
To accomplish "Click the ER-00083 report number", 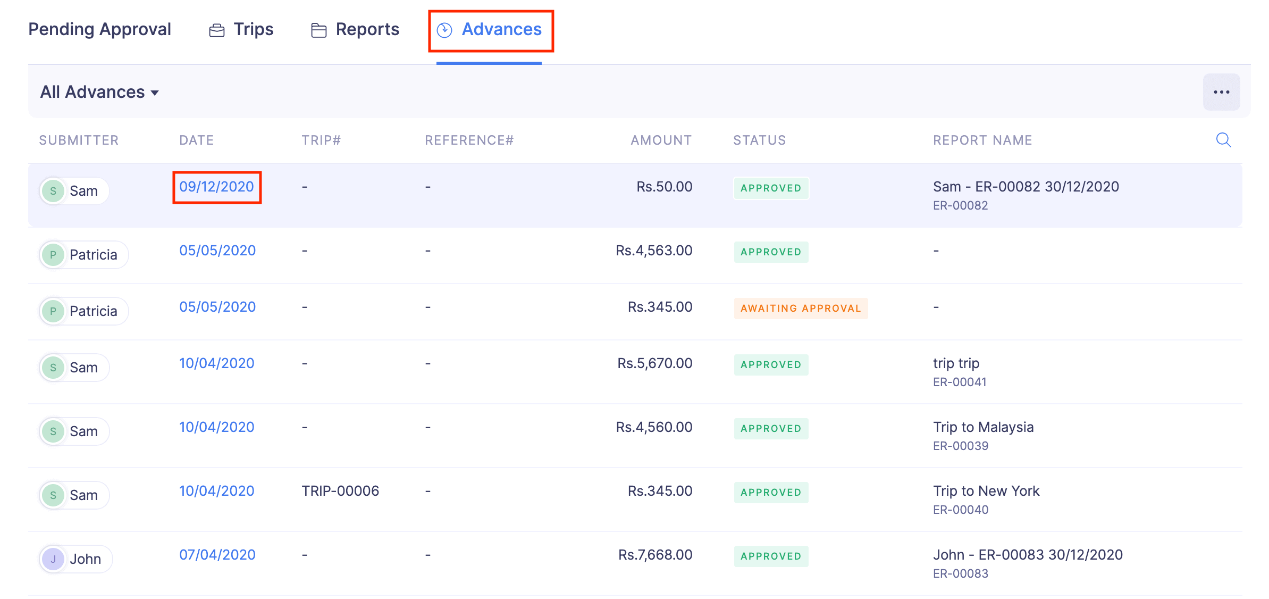I will click(960, 573).
